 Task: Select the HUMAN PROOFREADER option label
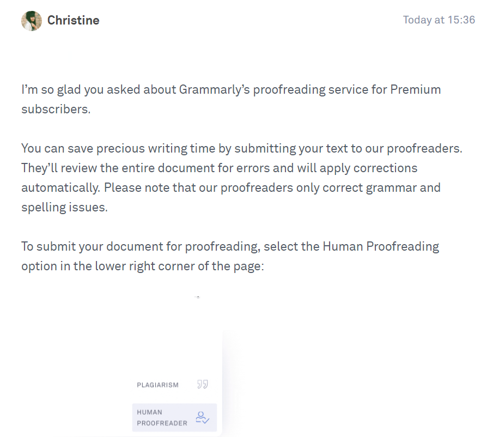[162, 417]
